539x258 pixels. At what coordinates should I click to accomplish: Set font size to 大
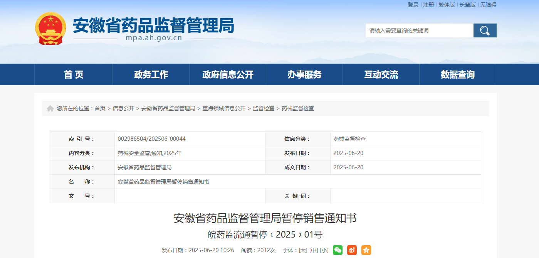click(303, 250)
